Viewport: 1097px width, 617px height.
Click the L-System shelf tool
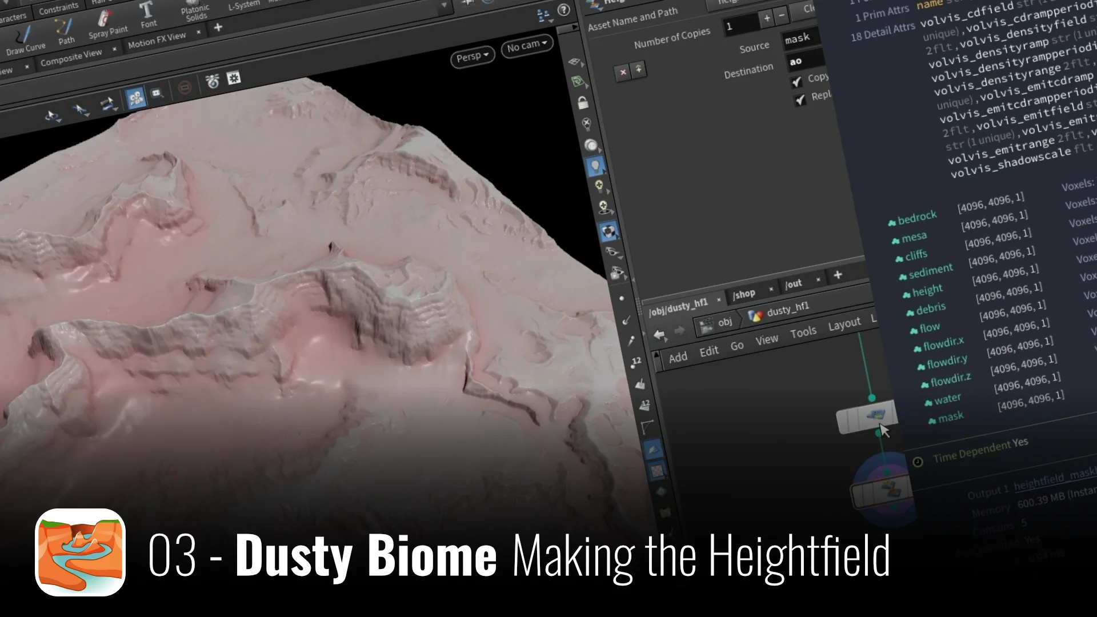(244, 6)
